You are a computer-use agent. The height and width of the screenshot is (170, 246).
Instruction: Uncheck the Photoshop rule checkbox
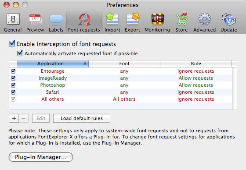[x=13, y=85]
